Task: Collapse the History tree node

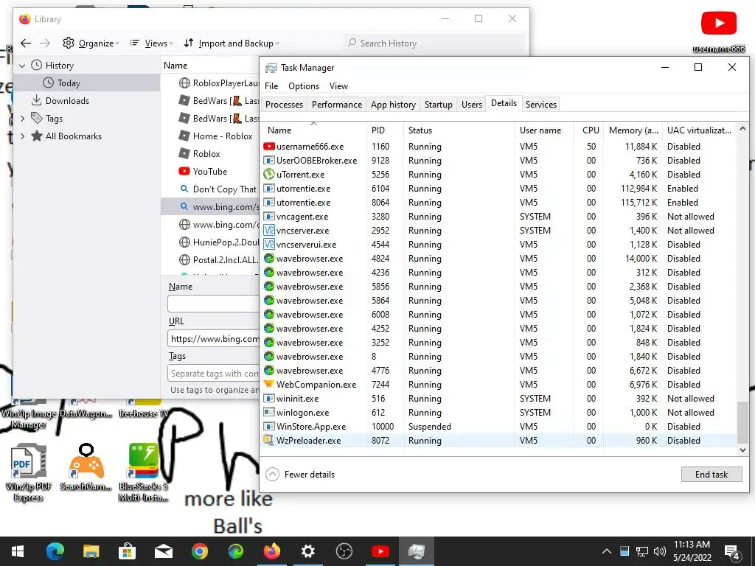Action: tap(22, 66)
